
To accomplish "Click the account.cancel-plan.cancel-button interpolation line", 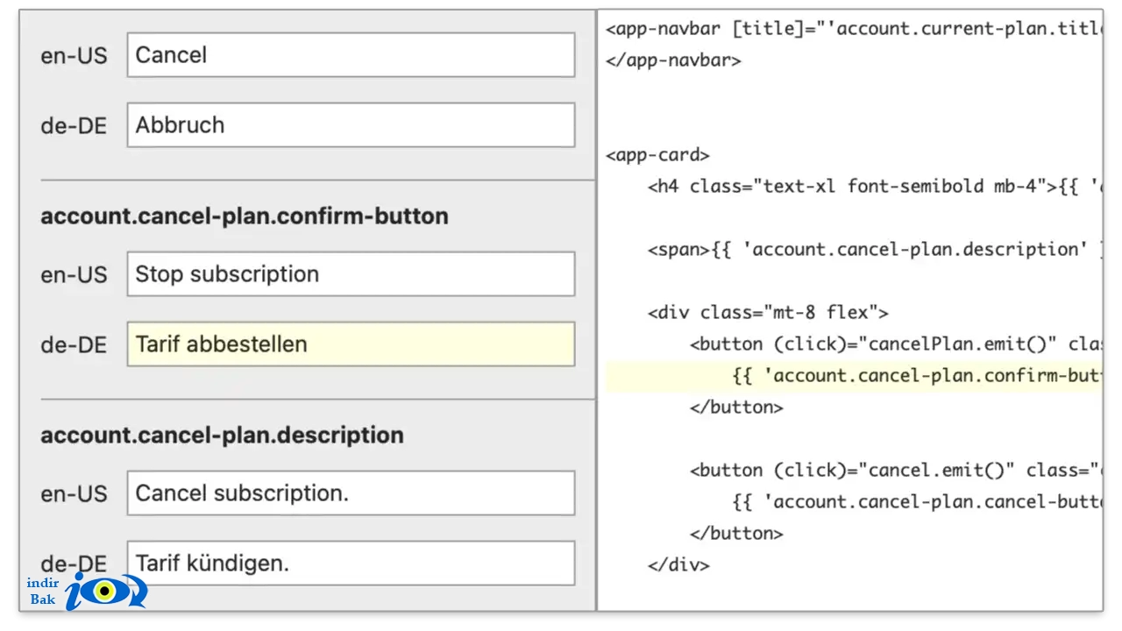I will click(x=916, y=502).
